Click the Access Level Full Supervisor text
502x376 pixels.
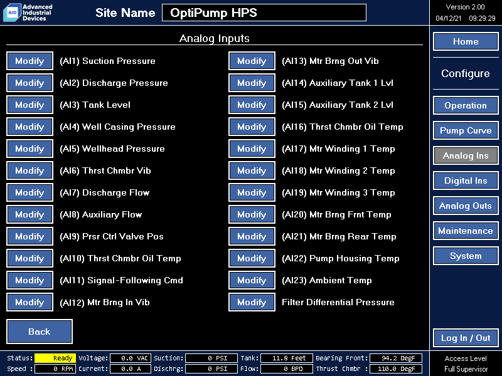pos(466,363)
